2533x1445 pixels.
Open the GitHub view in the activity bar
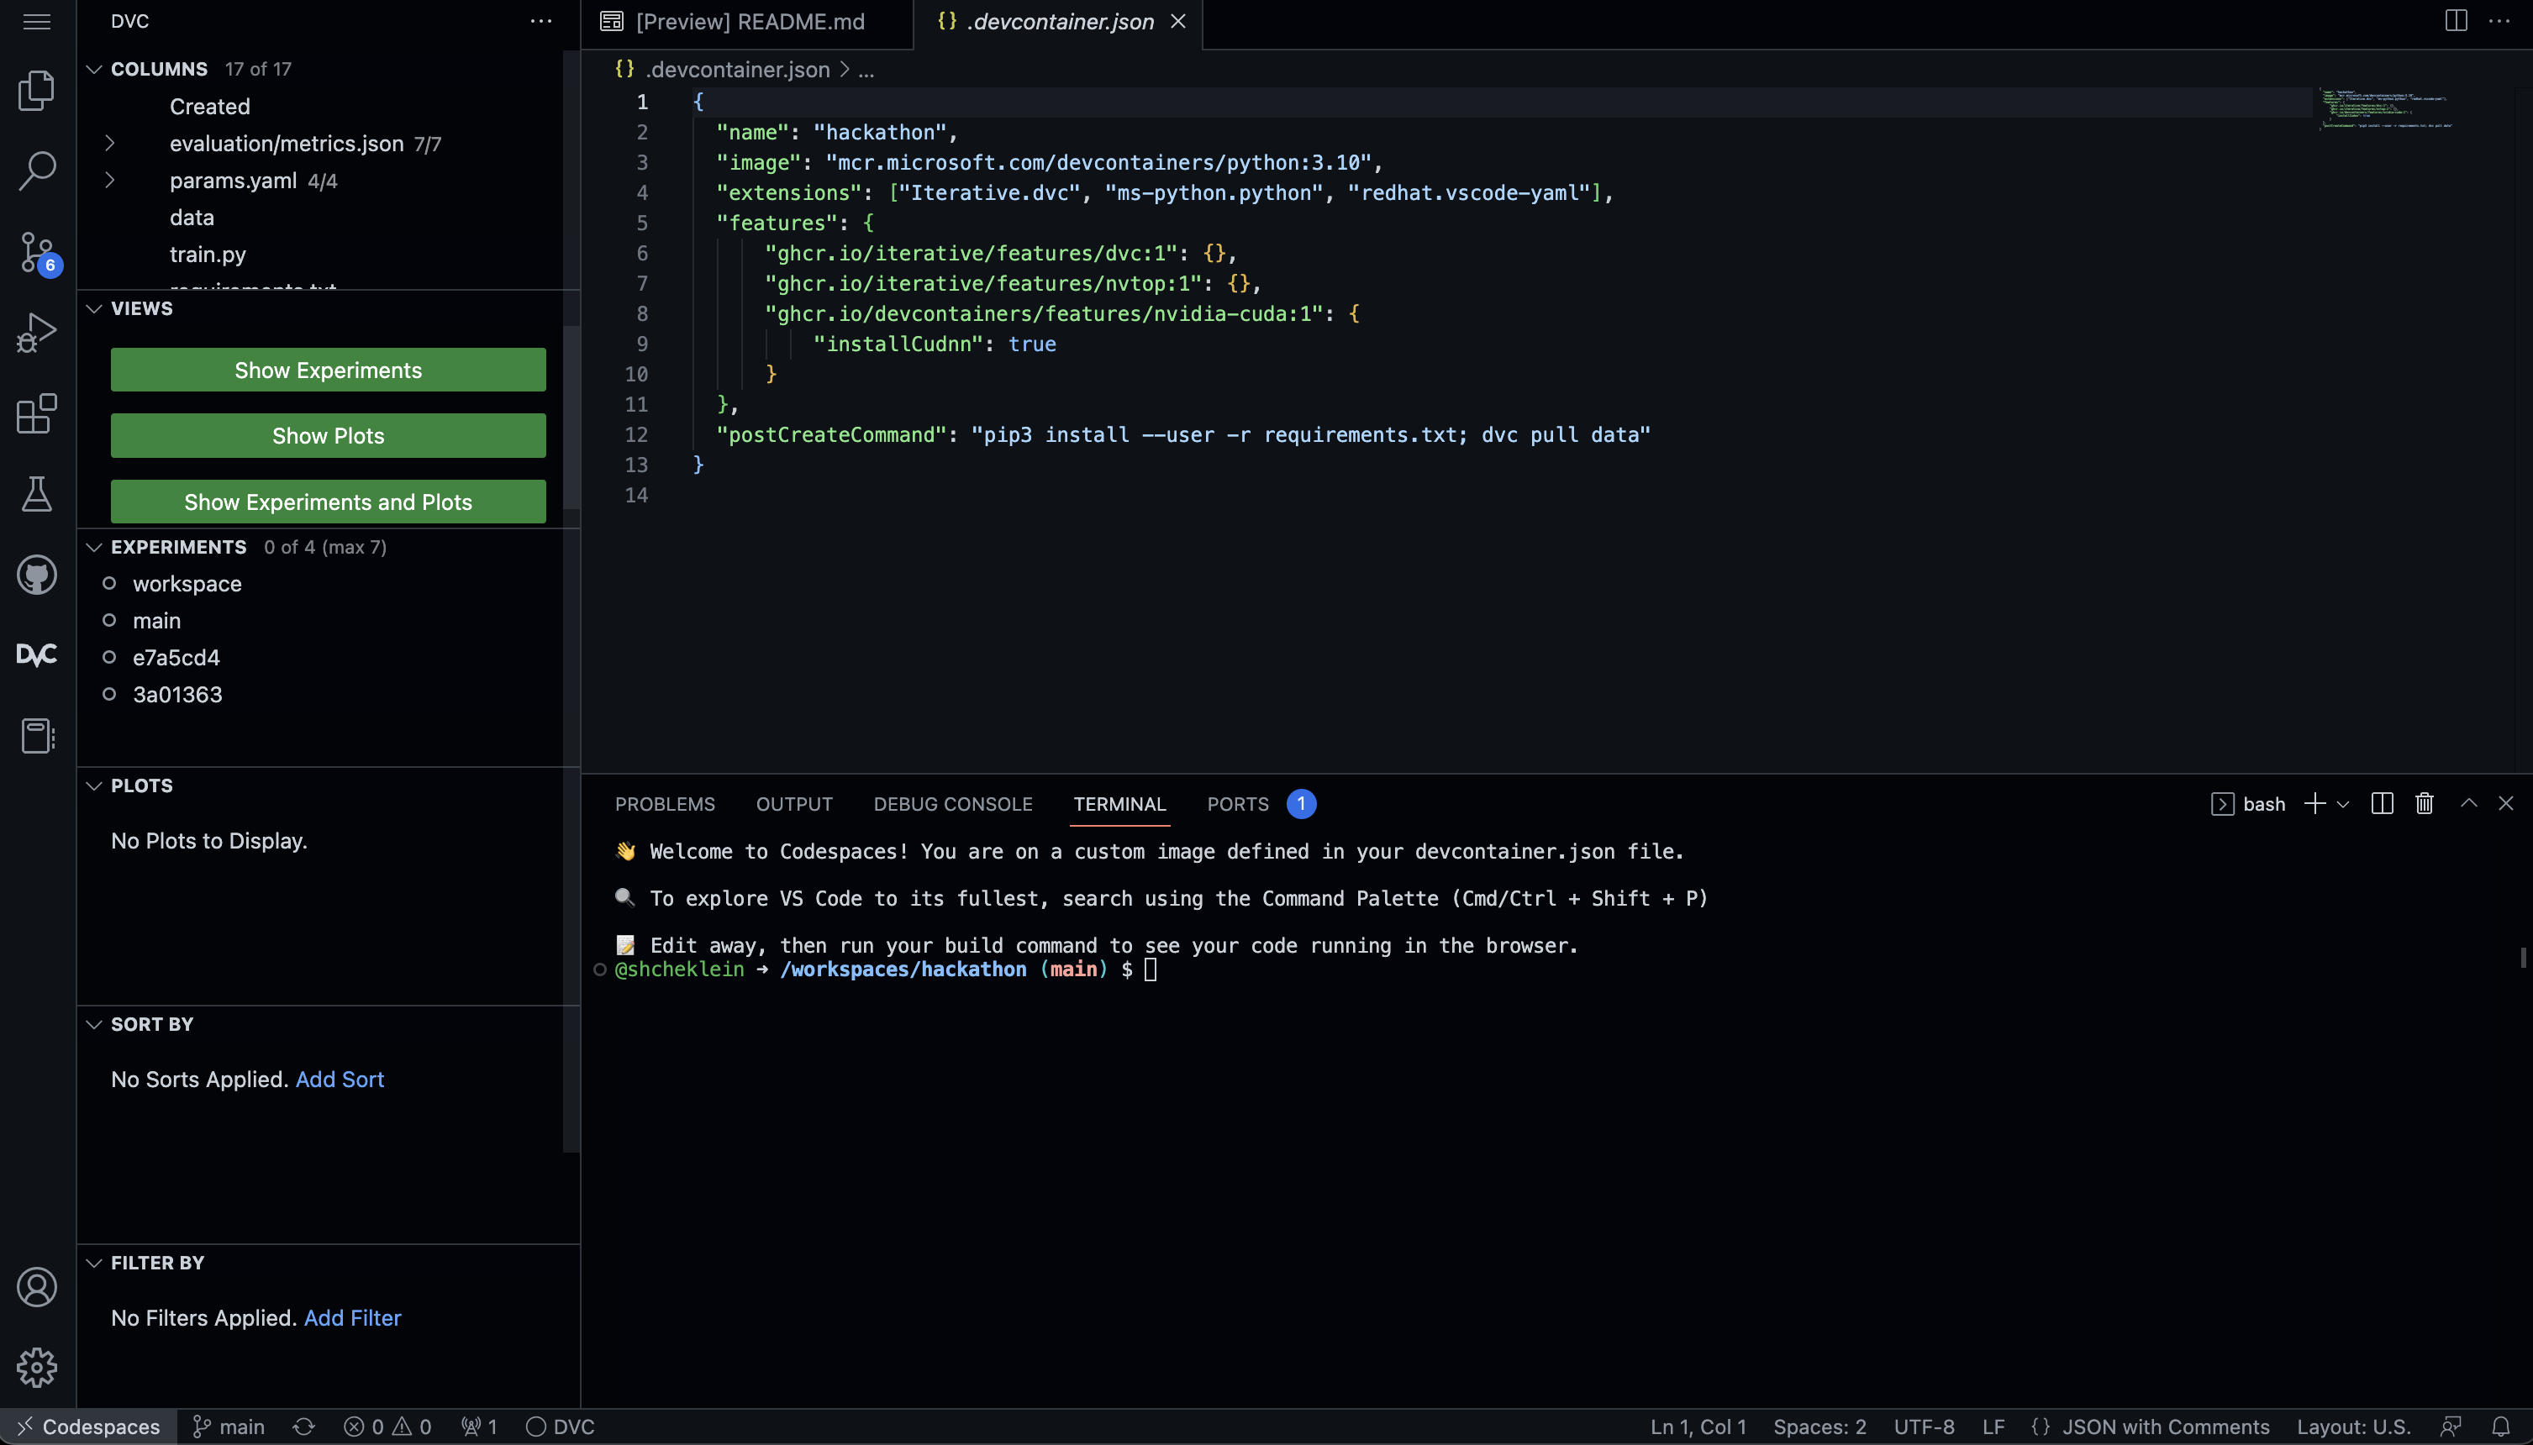pos(36,575)
